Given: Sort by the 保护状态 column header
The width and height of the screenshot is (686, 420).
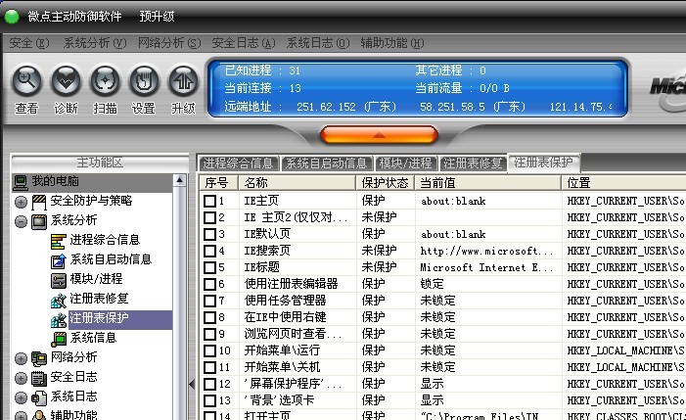Looking at the screenshot, I should tap(385, 182).
